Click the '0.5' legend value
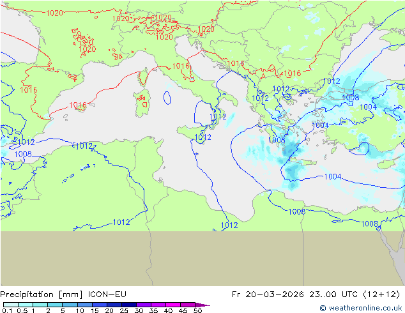The width and height of the screenshot is (405, 313). tap(22, 310)
